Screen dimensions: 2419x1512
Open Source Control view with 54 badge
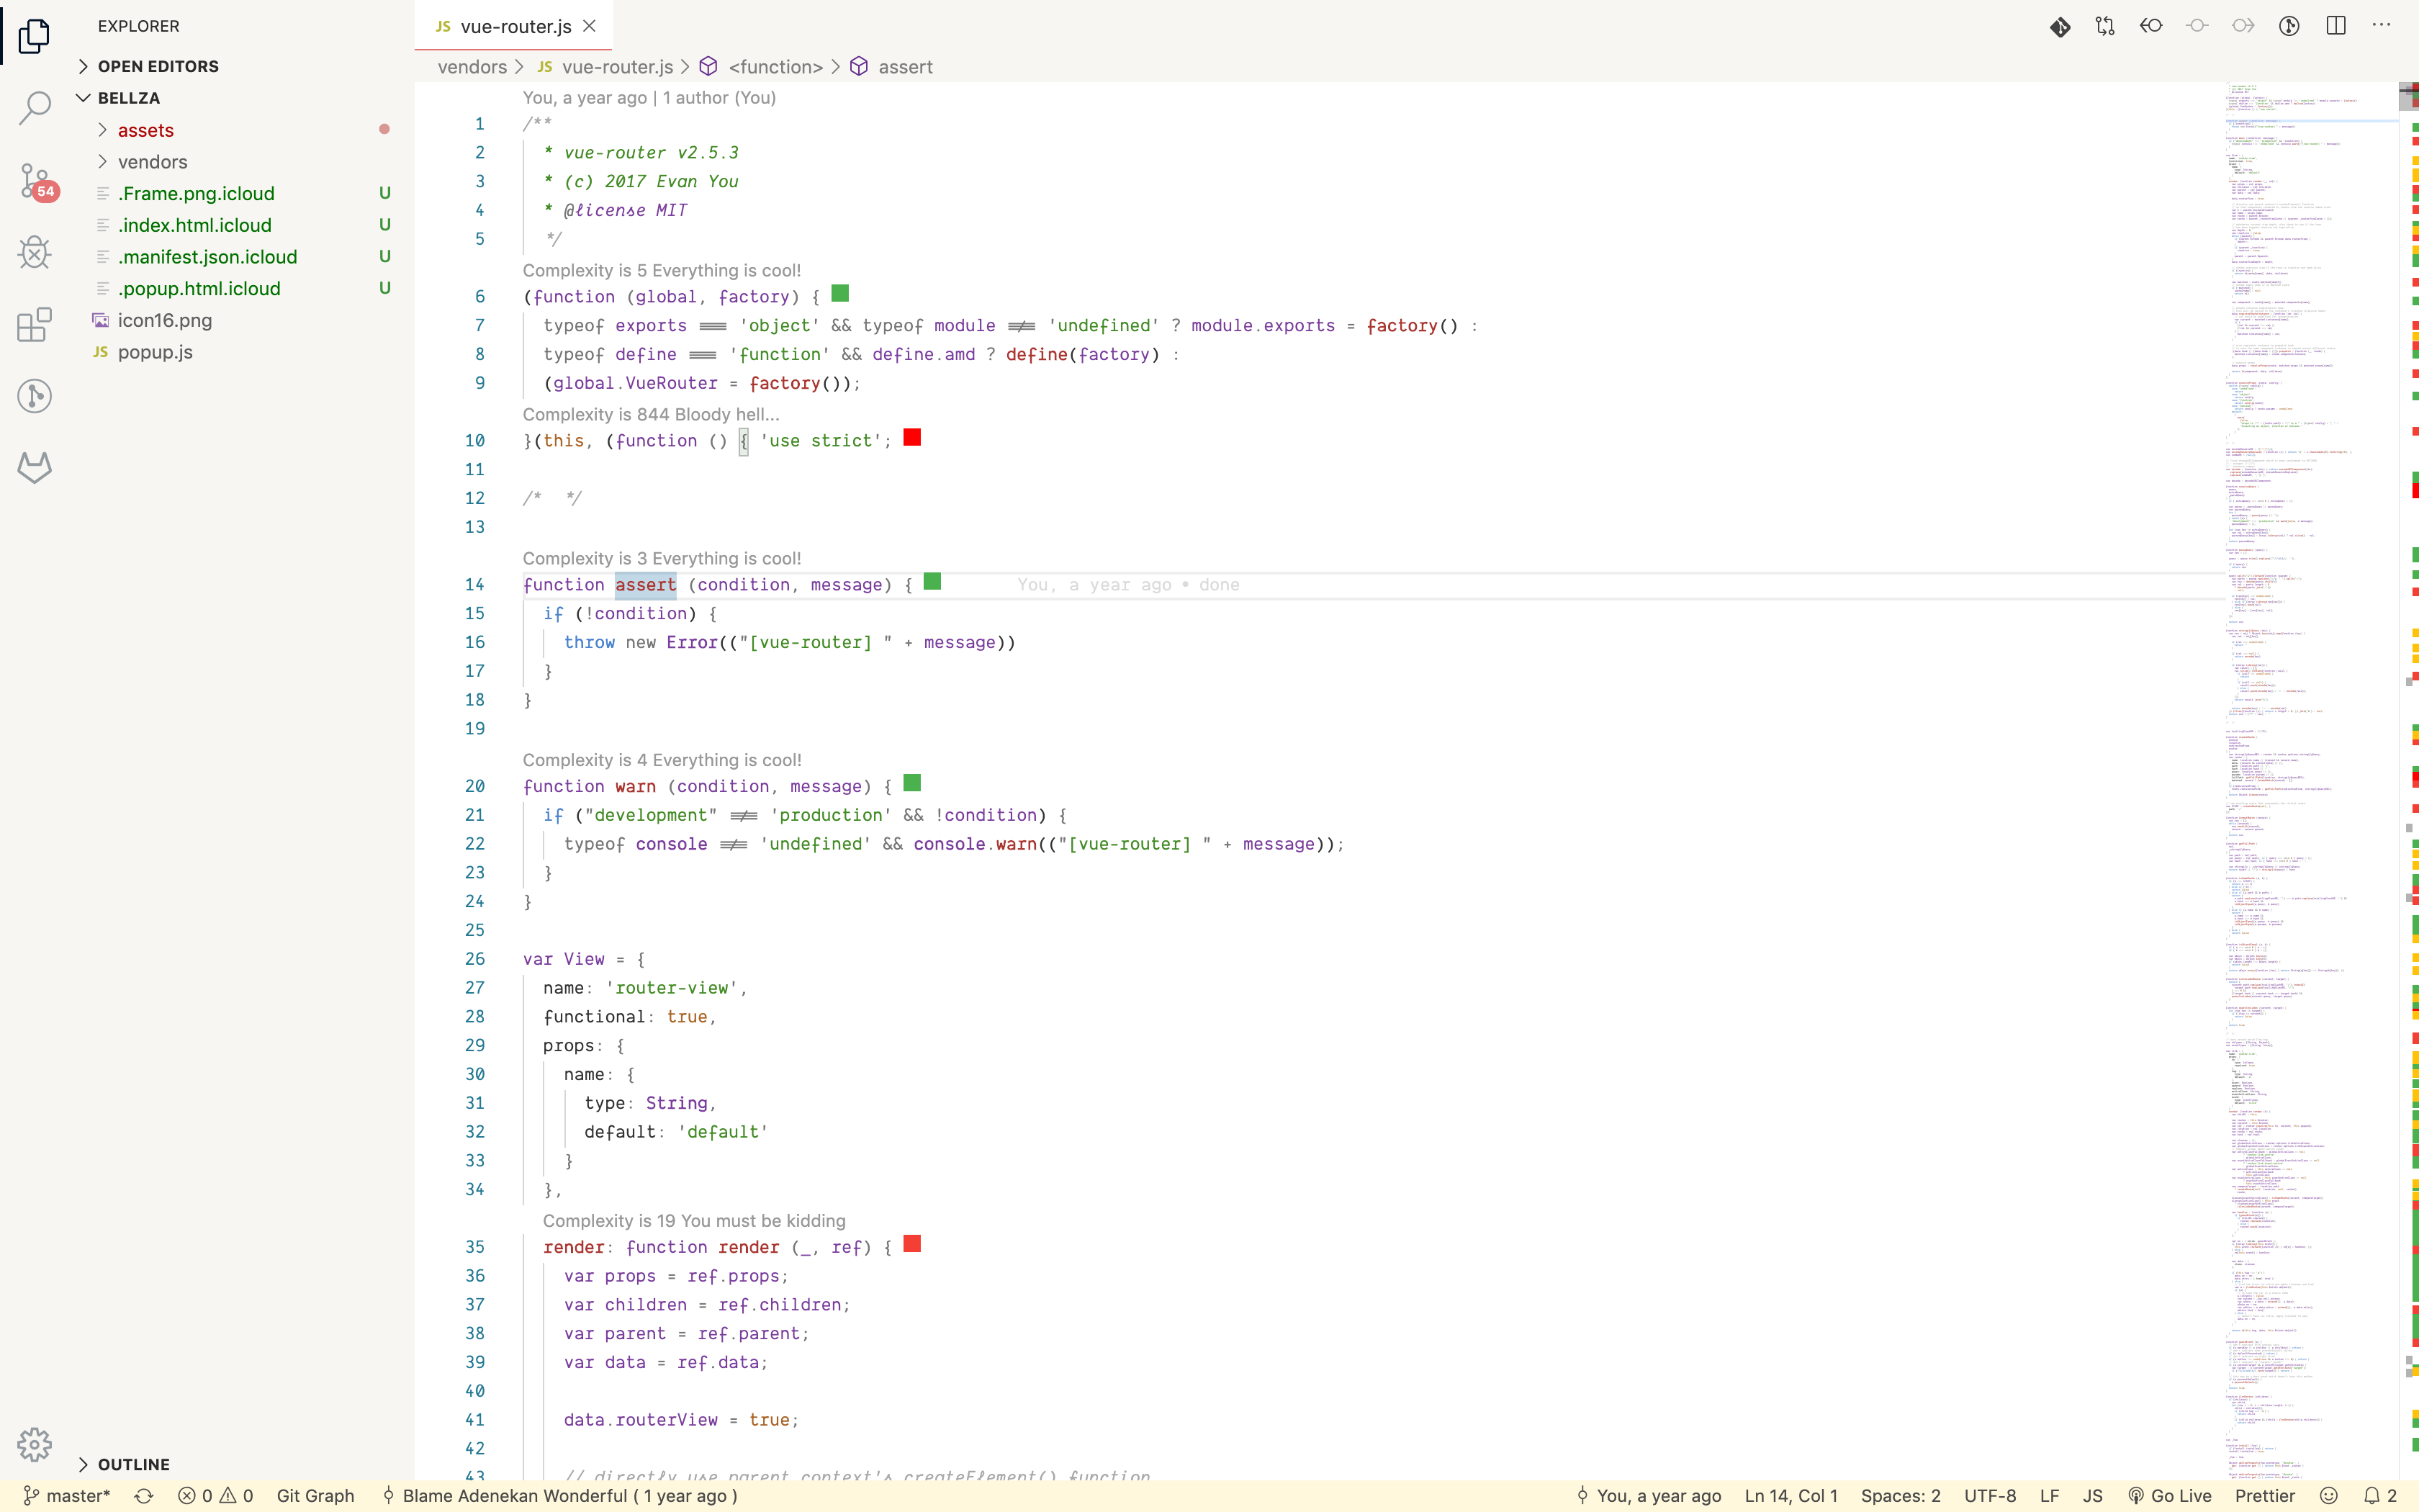point(35,181)
